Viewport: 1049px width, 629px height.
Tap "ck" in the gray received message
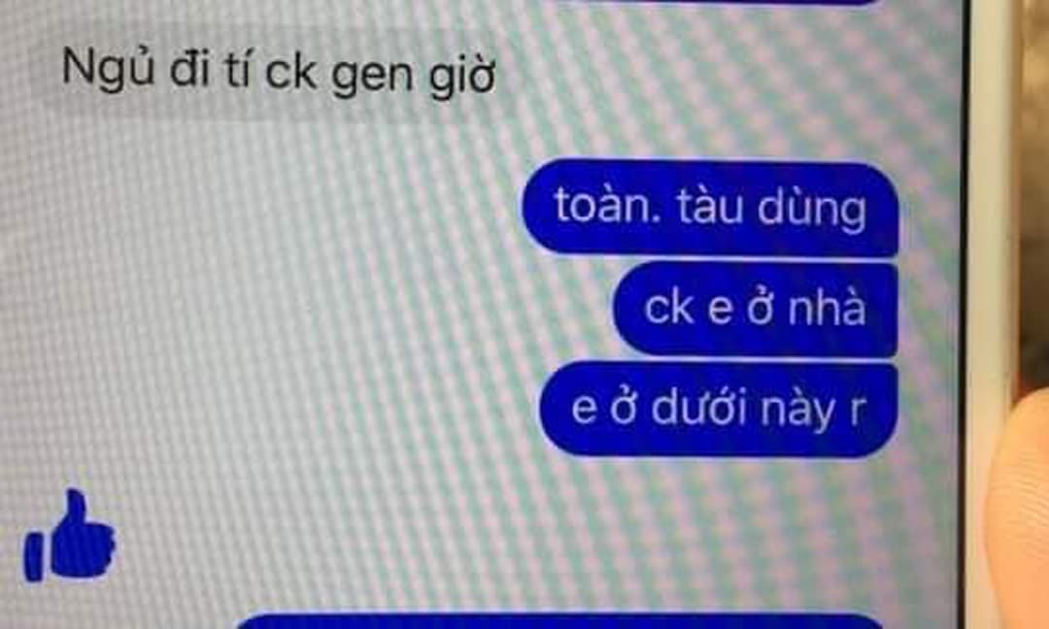[290, 70]
